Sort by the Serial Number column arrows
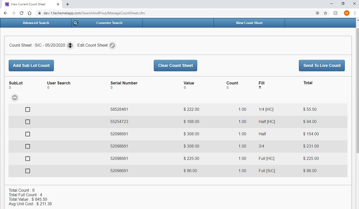 112,87
